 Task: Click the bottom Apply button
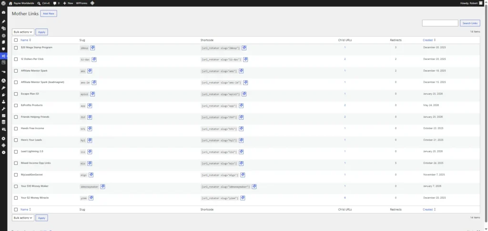point(42,218)
